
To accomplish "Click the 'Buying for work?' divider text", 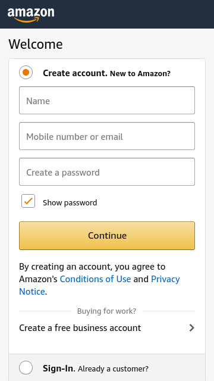I will coord(107,311).
